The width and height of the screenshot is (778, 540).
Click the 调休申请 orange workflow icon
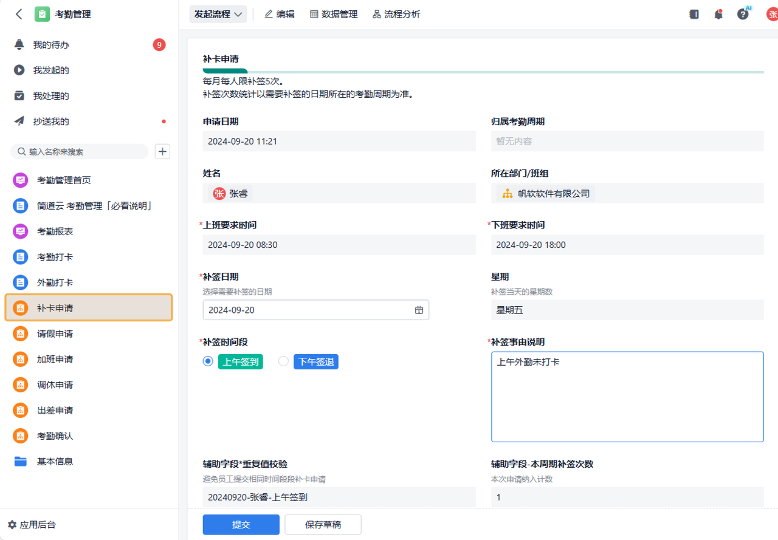click(21, 384)
